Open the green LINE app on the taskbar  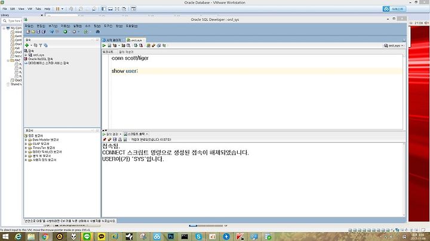pyautogui.click(x=87, y=236)
